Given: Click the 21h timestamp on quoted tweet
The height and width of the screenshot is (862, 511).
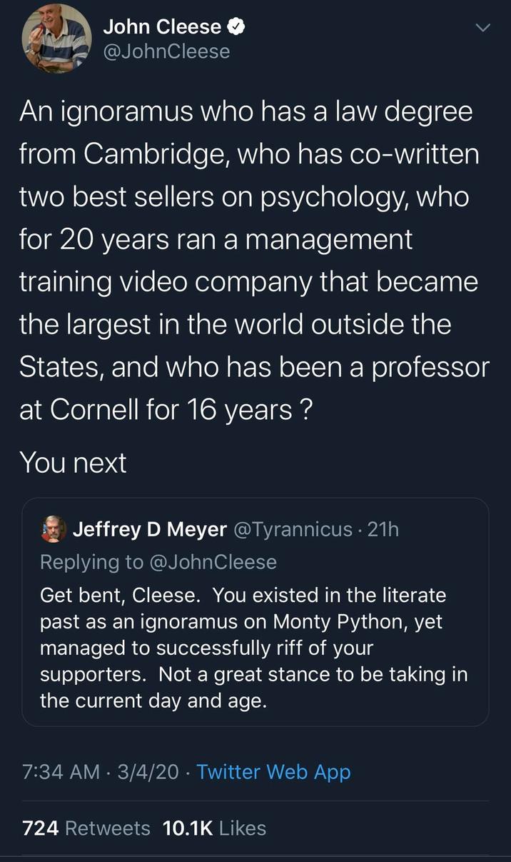Looking at the screenshot, I should coord(383,529).
